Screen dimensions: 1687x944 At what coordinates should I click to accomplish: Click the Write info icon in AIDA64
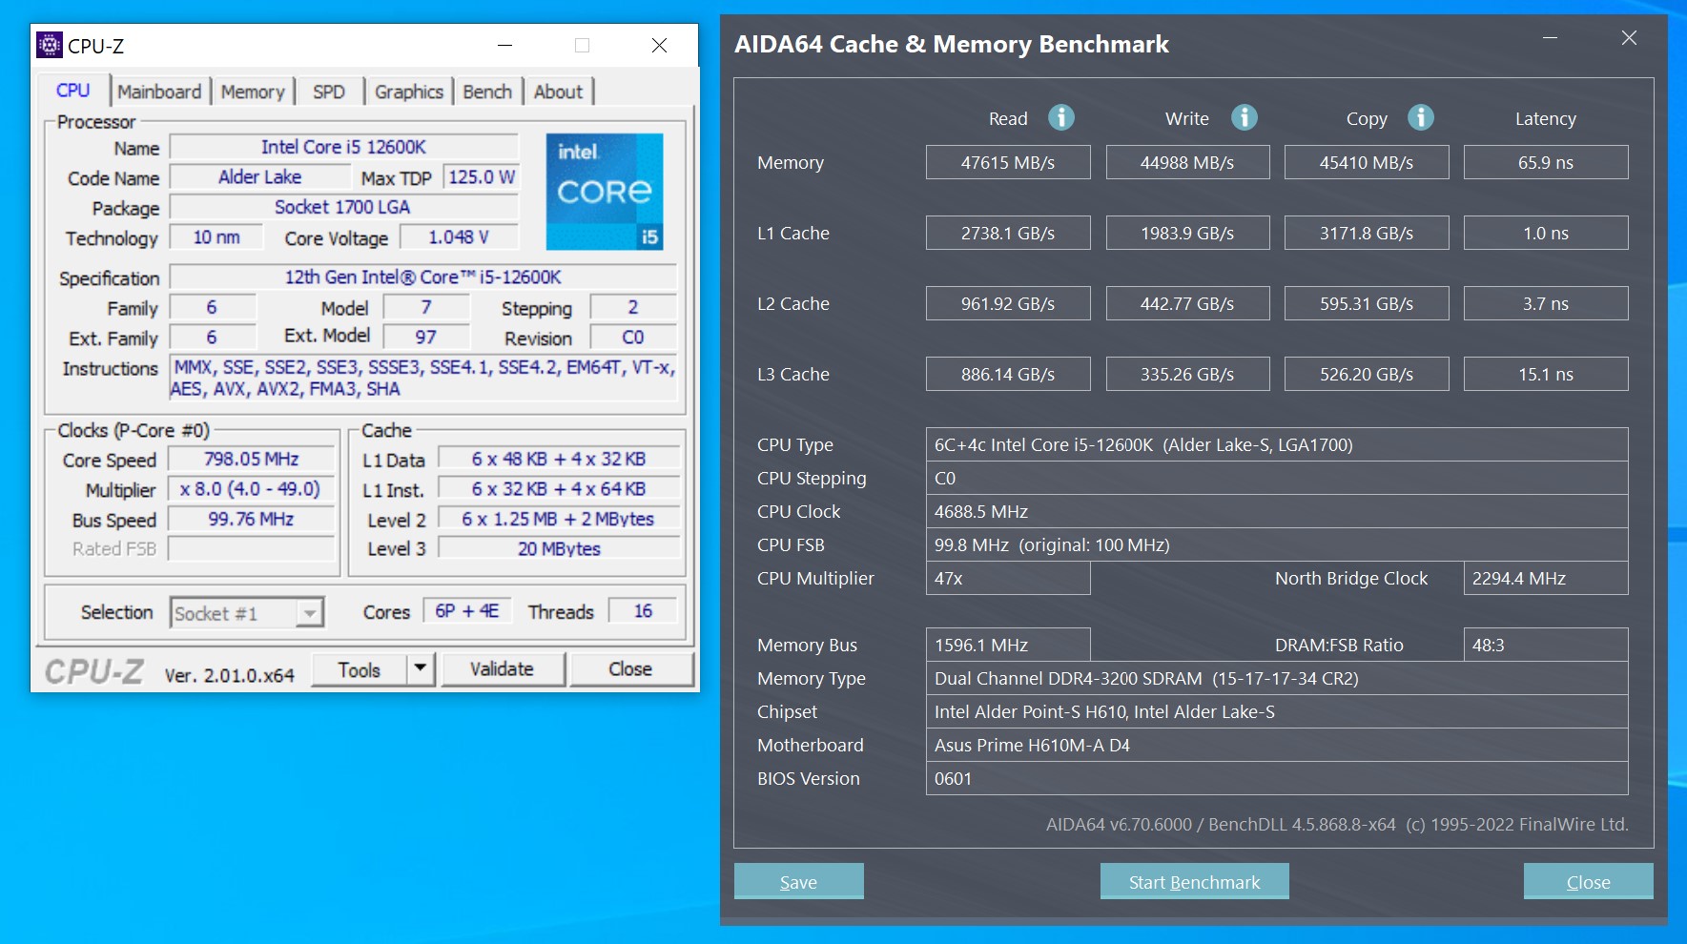tap(1245, 117)
